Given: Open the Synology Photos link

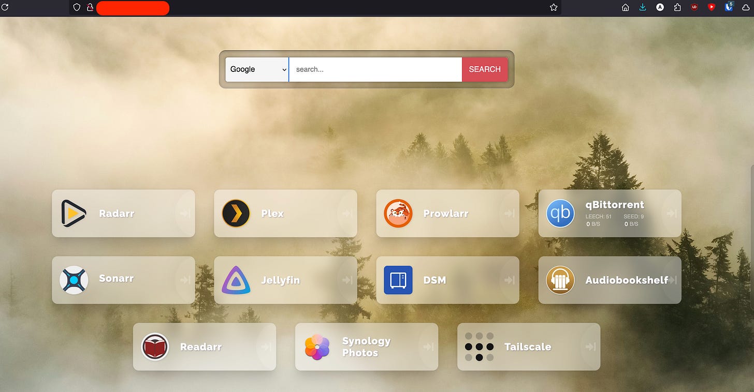Looking at the screenshot, I should pos(366,346).
